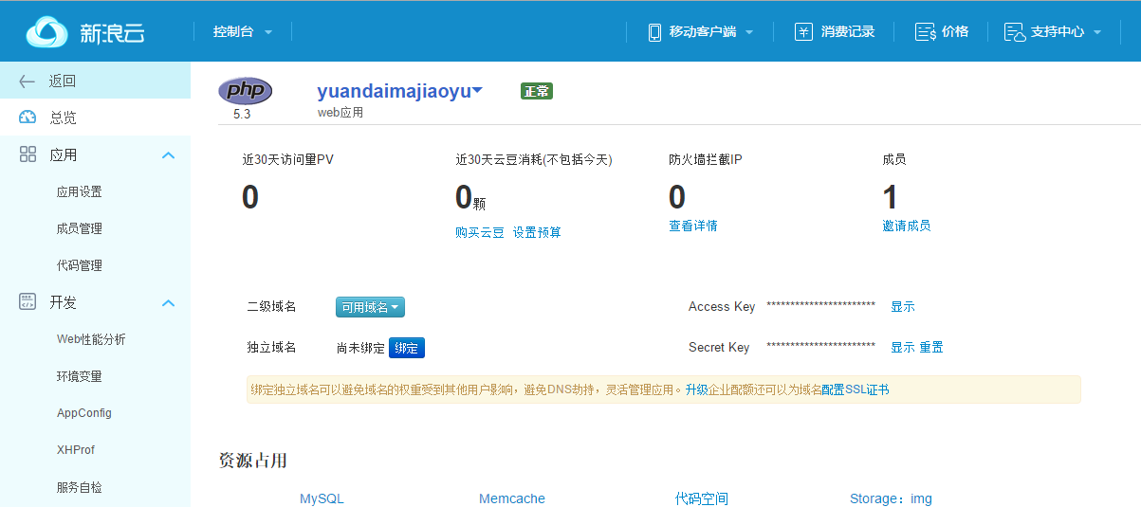
Task: Click the masked Secret Key value
Action: pyautogui.click(x=820, y=347)
